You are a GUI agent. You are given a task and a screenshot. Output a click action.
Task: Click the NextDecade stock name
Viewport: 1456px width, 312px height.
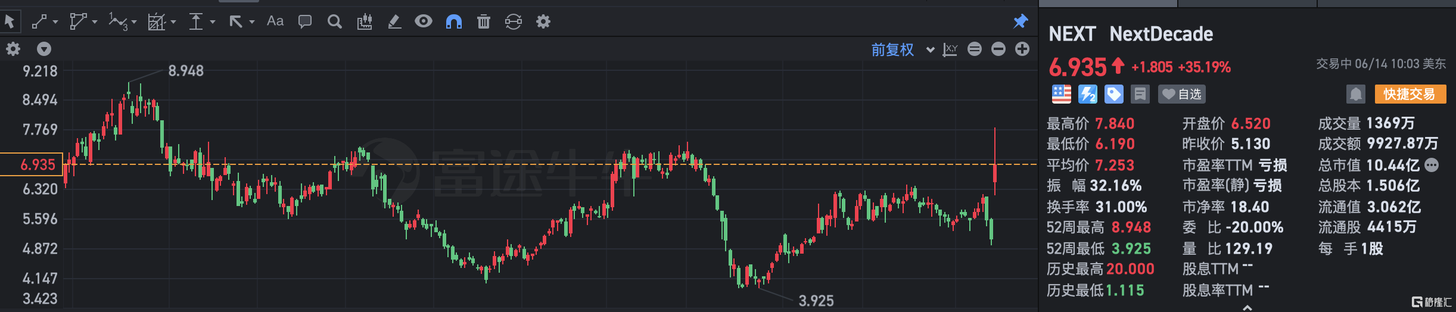[x=1161, y=34]
